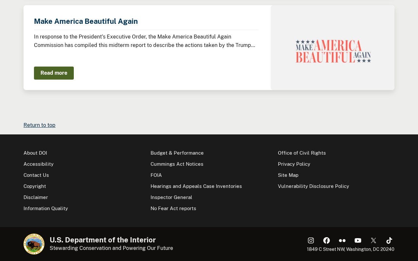
Task: Open the About DOI footer link
Action: pyautogui.click(x=35, y=153)
